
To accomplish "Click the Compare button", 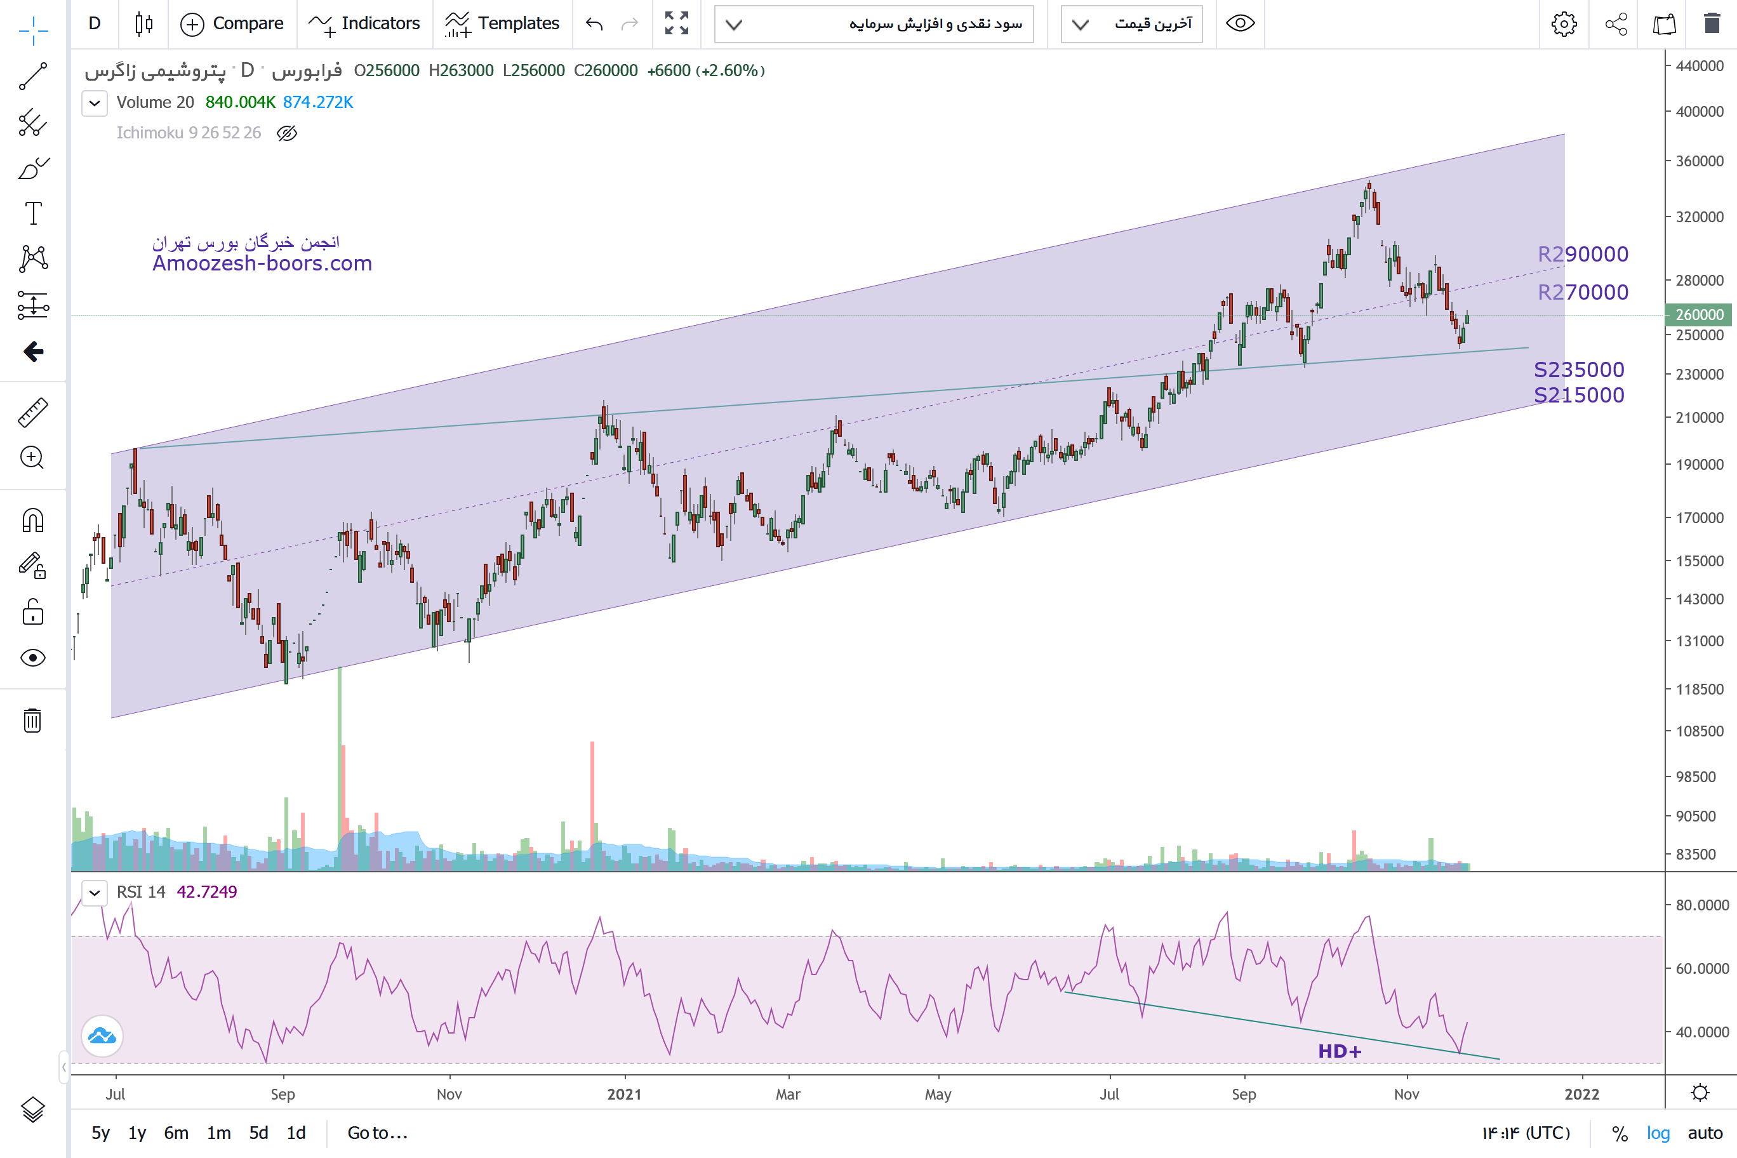I will point(232,23).
